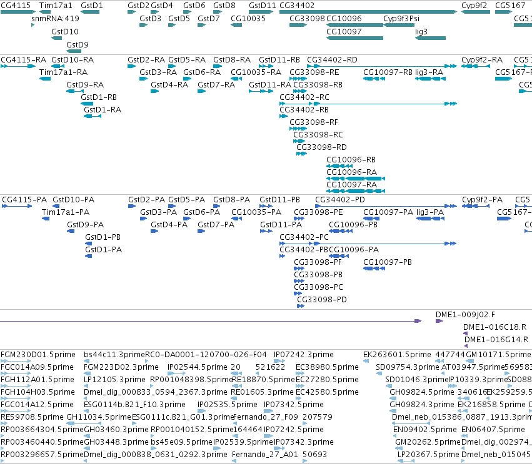This screenshot has width=532, height=464.
Task: Open the lig3-PA protein label
Action: [x=430, y=212]
